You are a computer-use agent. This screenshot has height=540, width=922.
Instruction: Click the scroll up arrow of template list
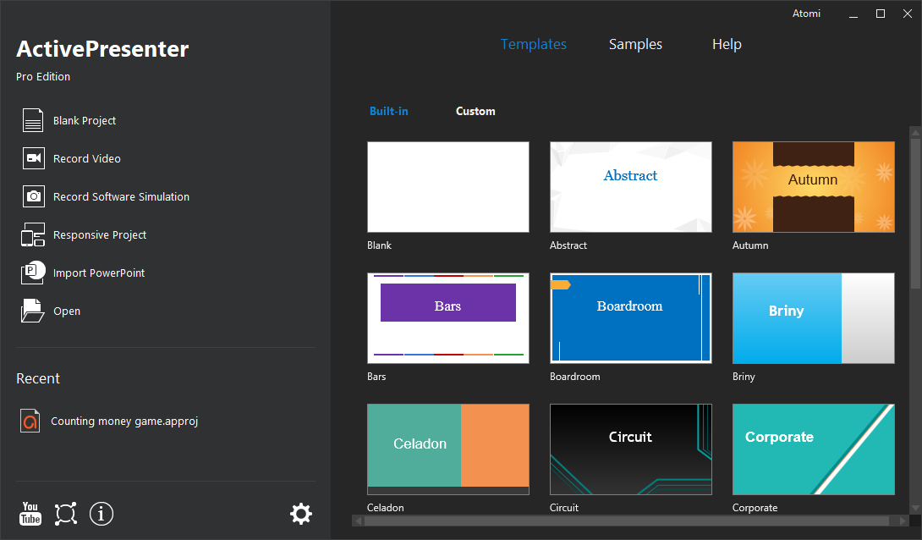(x=915, y=132)
